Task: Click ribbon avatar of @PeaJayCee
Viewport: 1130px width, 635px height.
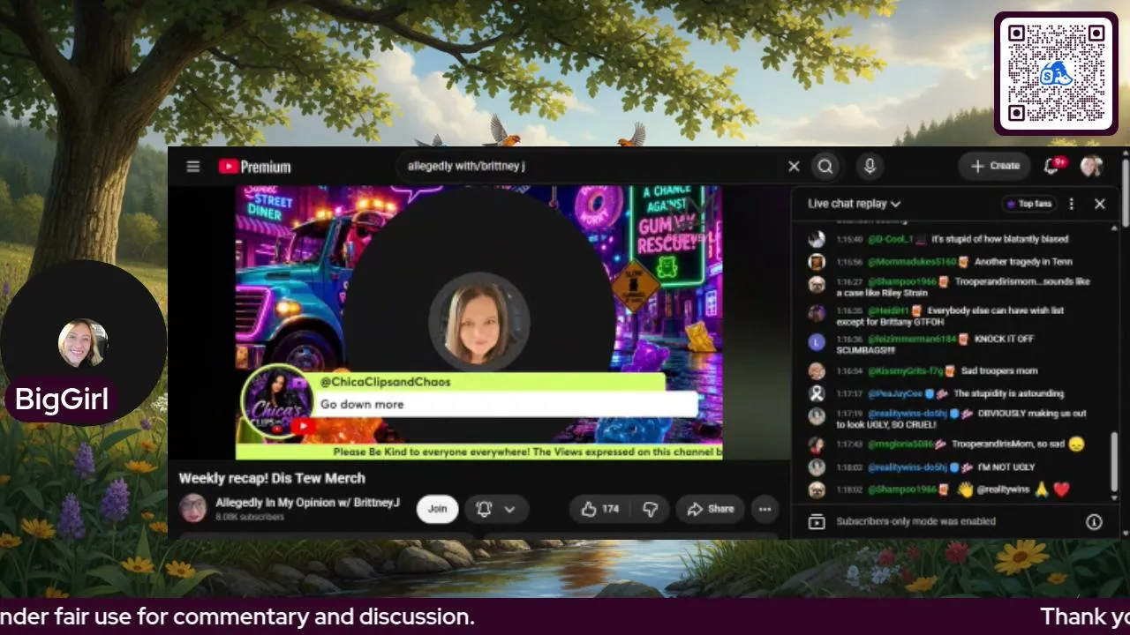Action: coord(817,393)
